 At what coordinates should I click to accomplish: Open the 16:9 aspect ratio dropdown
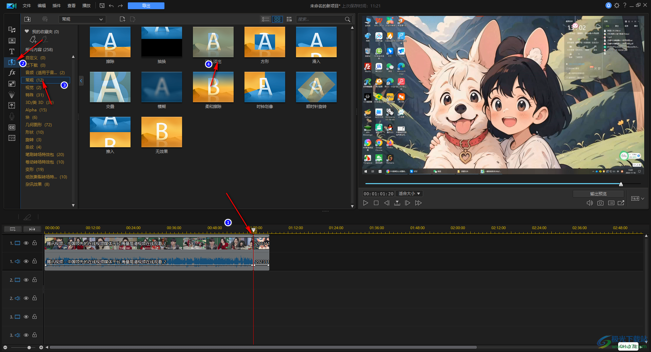(637, 199)
